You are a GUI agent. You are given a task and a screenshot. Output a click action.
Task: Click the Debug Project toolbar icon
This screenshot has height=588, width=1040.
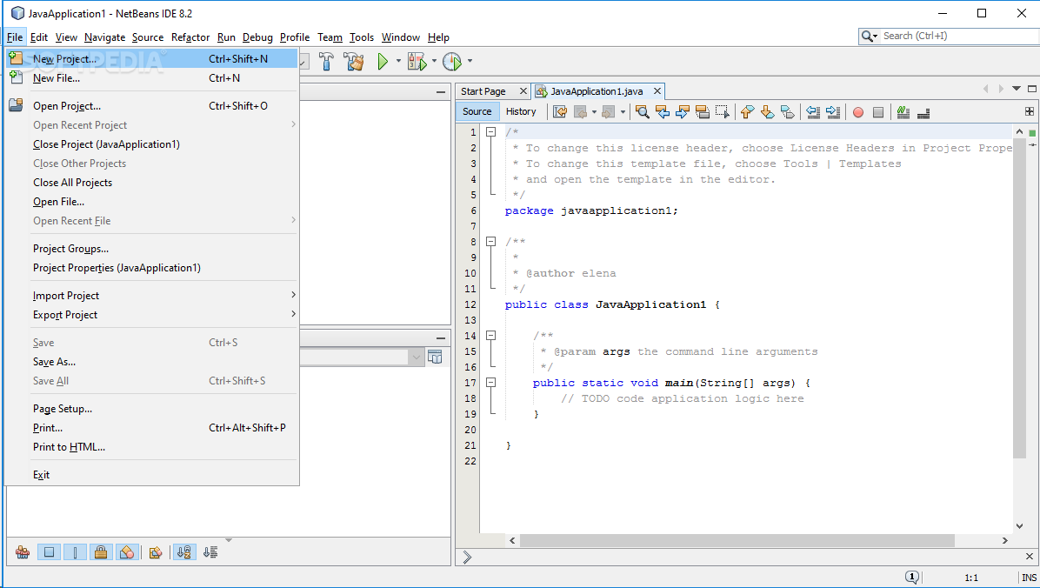(x=417, y=61)
